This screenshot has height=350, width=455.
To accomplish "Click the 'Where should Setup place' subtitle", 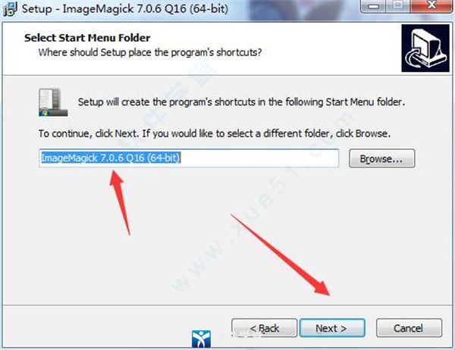I will point(150,52).
